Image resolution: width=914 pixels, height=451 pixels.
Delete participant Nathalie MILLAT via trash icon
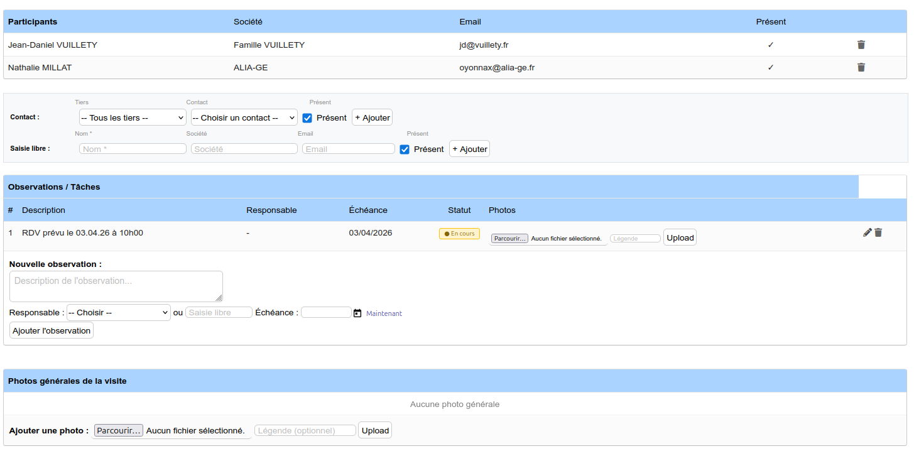pos(861,67)
